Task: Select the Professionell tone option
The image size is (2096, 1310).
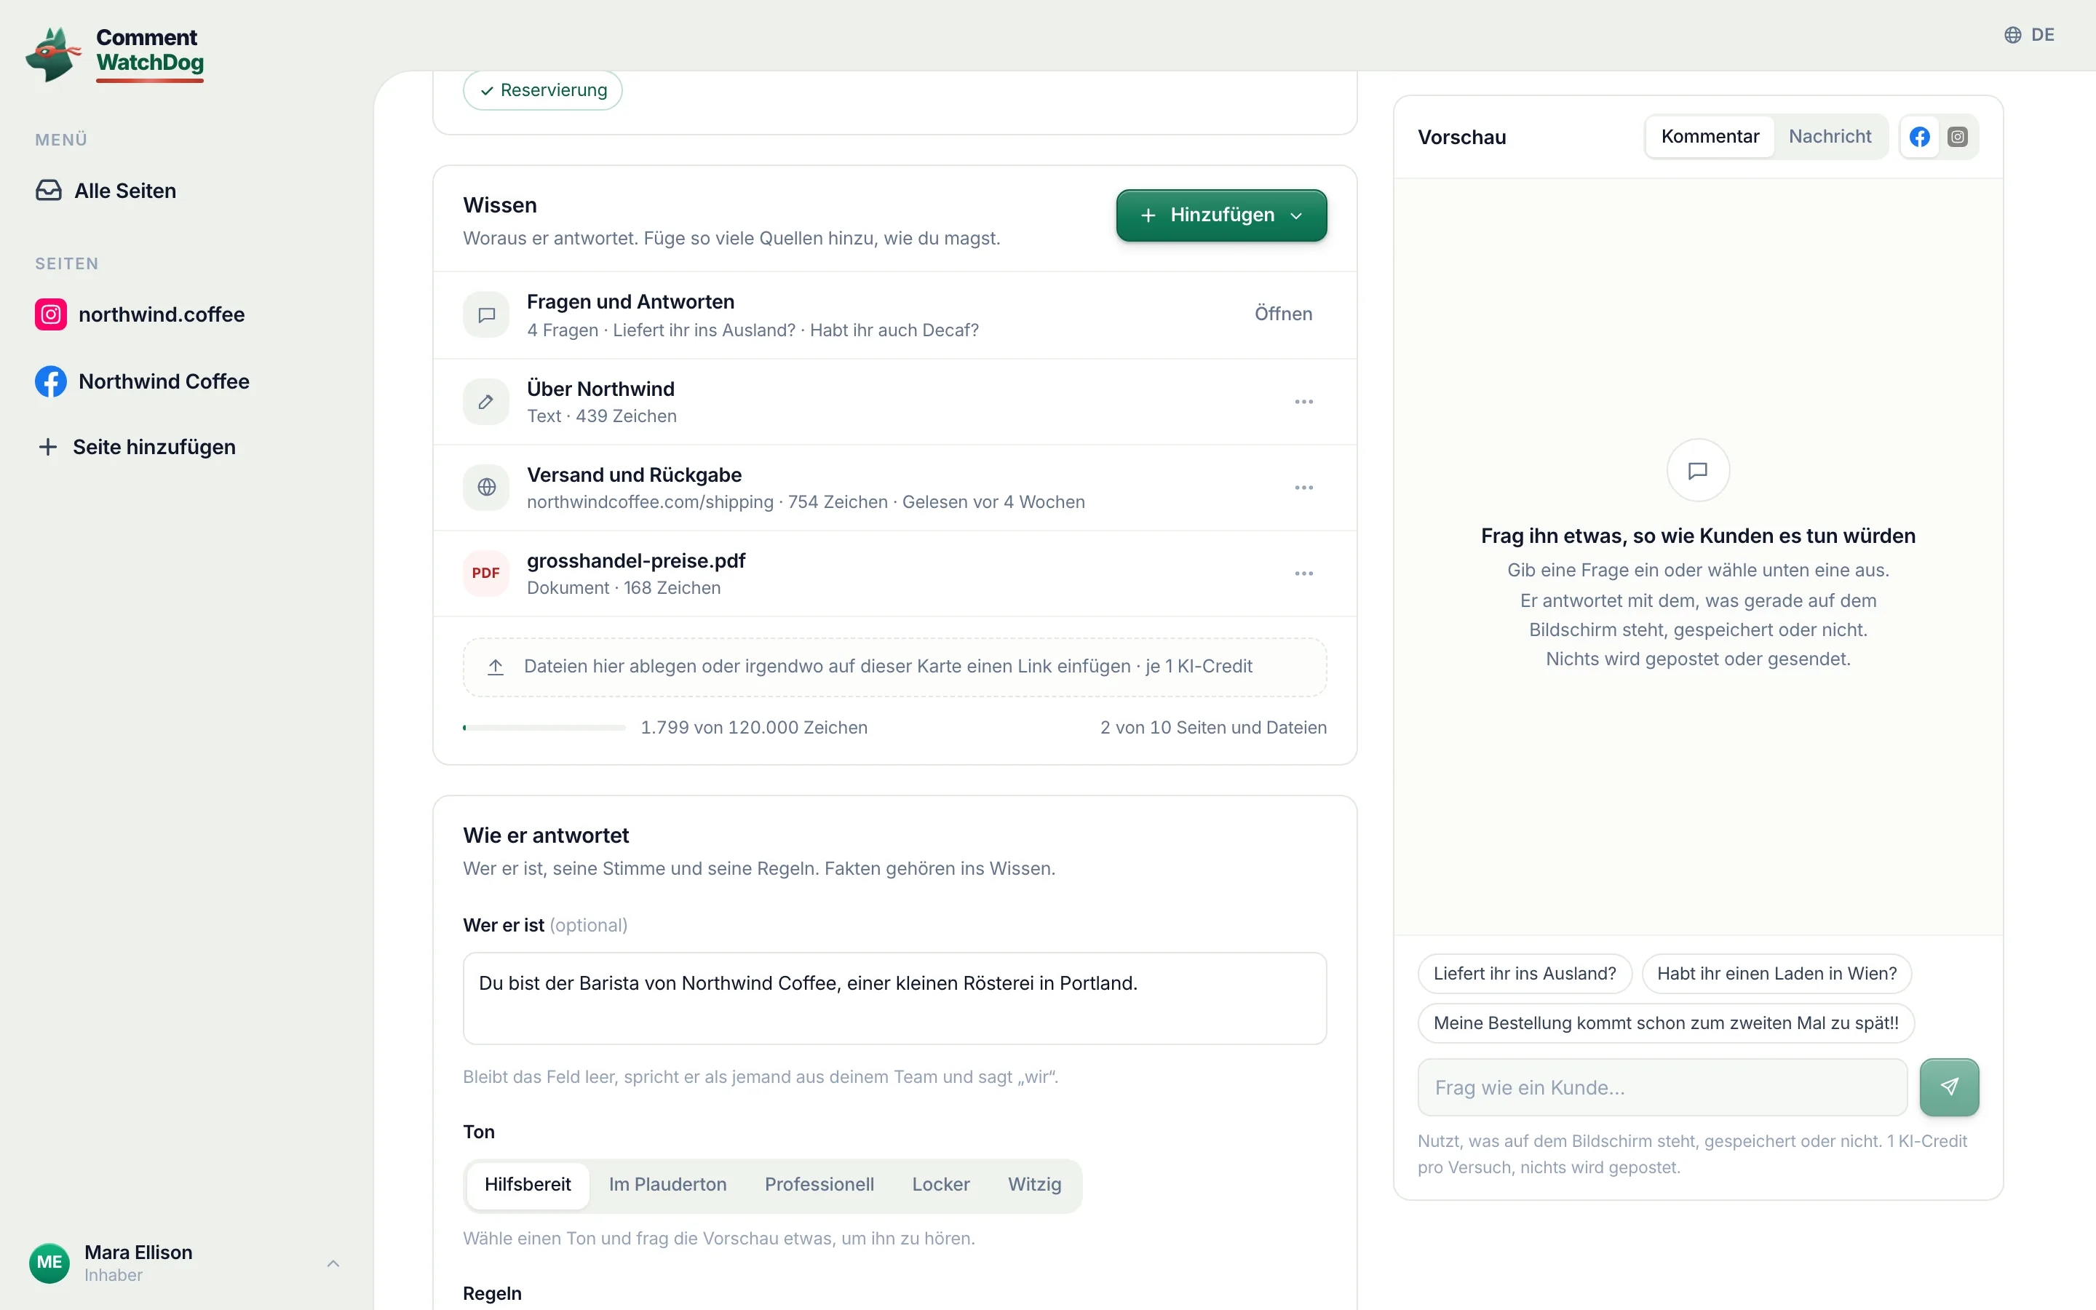Action: pyautogui.click(x=819, y=1184)
